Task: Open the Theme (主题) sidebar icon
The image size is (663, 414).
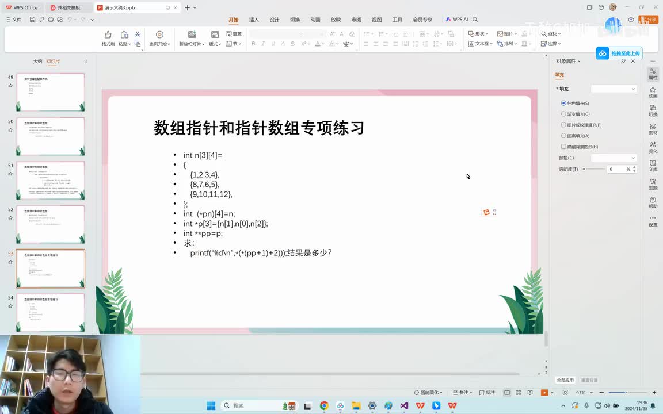Action: coord(653,184)
